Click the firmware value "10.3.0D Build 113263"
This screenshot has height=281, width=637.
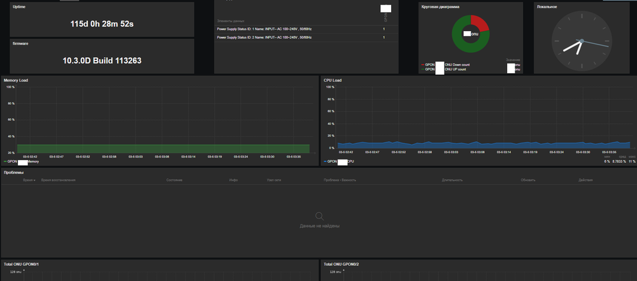102,61
